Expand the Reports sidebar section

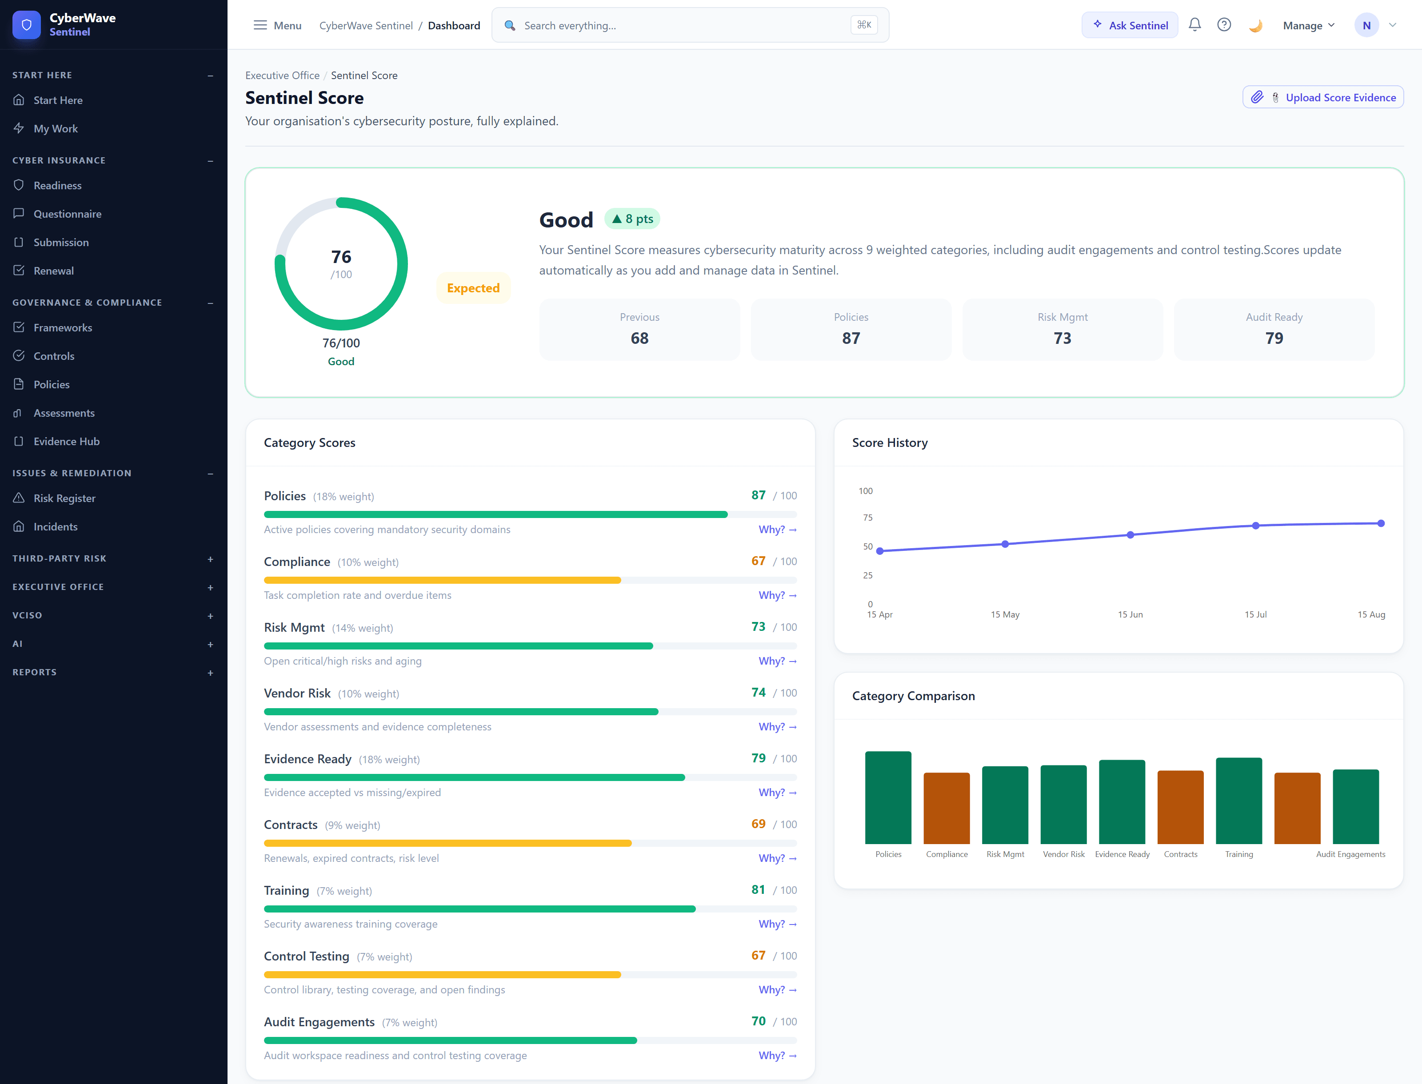coord(211,672)
